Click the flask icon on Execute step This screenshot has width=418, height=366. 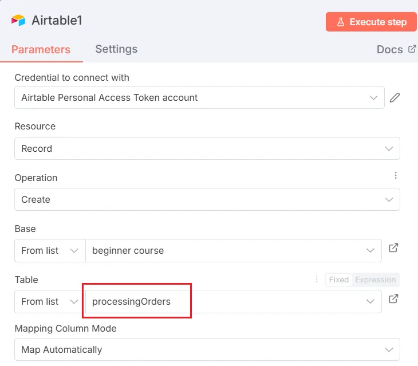click(340, 22)
